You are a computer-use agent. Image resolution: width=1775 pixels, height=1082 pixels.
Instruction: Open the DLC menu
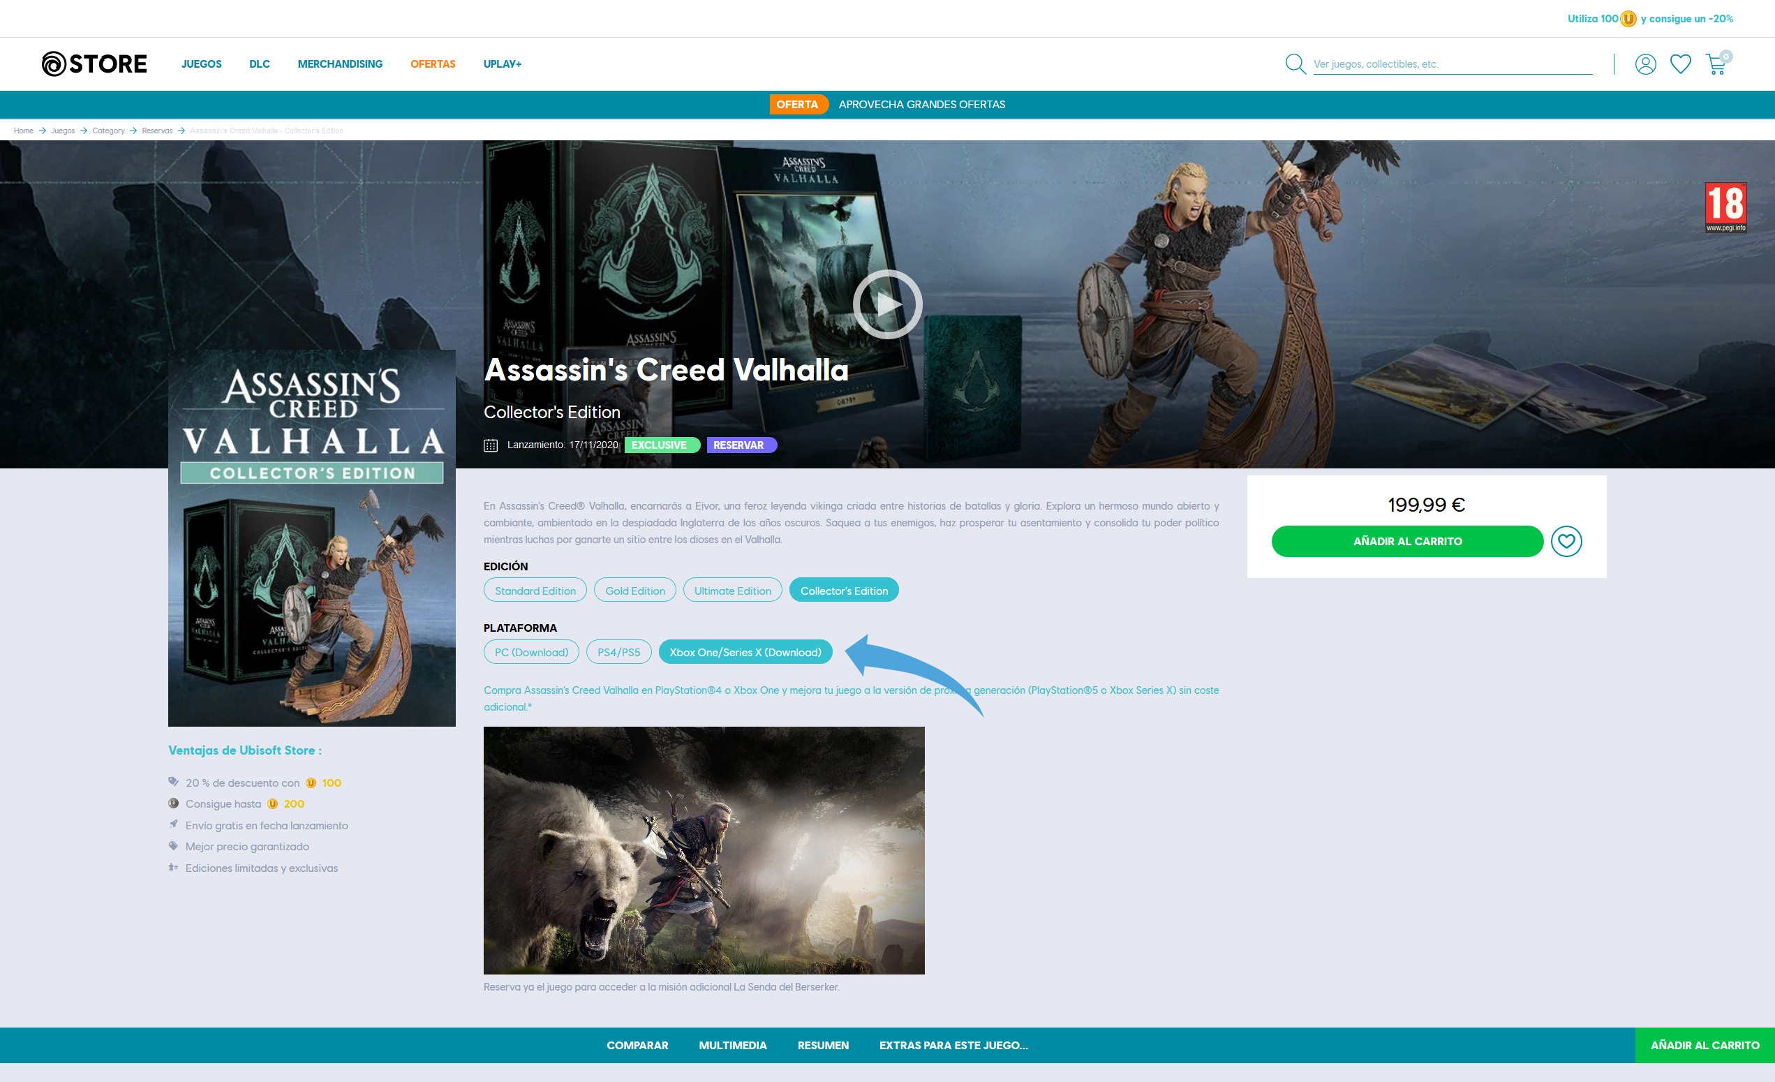click(x=260, y=64)
